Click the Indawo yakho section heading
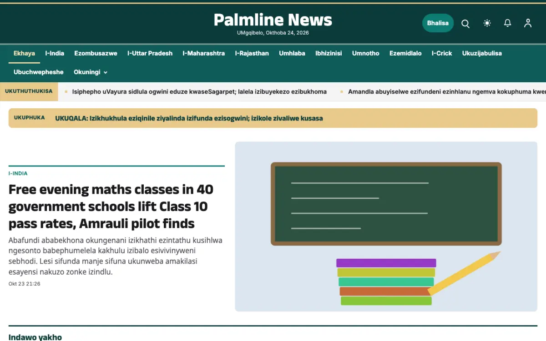The height and width of the screenshot is (341, 546). 35,337
